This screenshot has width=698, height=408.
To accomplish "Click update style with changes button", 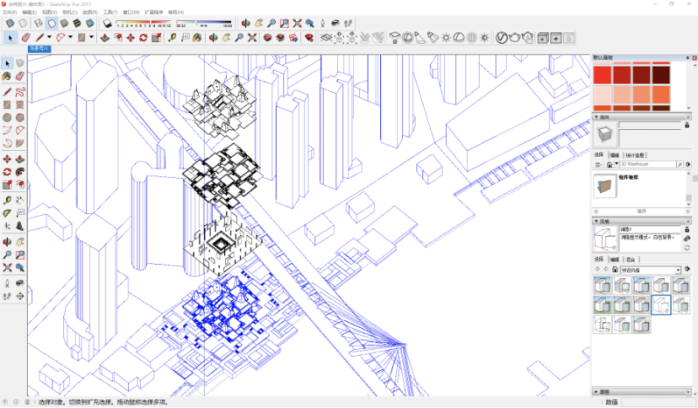I will click(x=687, y=248).
